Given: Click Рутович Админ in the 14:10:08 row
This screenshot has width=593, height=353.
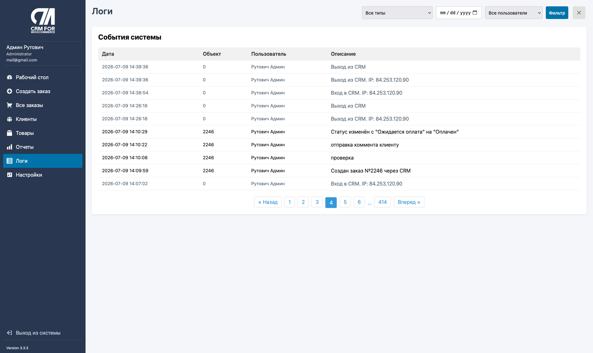Looking at the screenshot, I should click(268, 158).
